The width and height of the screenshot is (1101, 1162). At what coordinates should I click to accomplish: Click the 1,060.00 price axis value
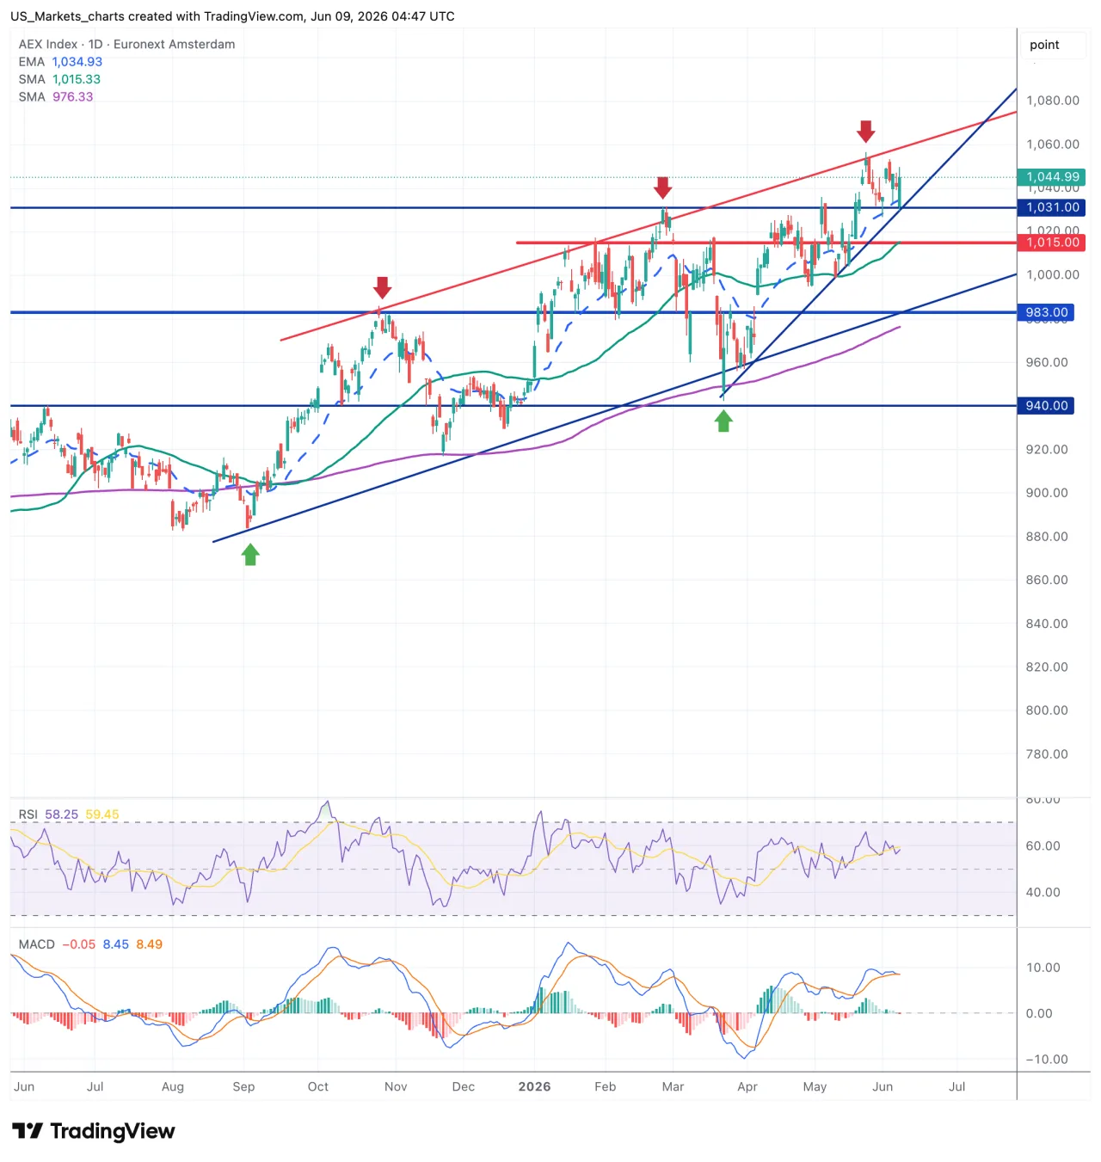click(x=1053, y=144)
